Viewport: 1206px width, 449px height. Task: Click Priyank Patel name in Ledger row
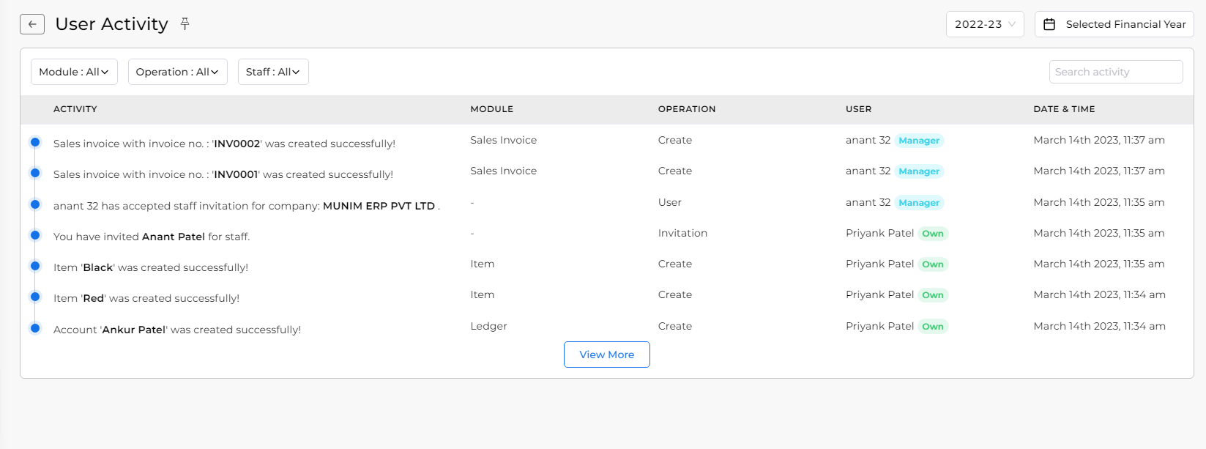(x=879, y=326)
